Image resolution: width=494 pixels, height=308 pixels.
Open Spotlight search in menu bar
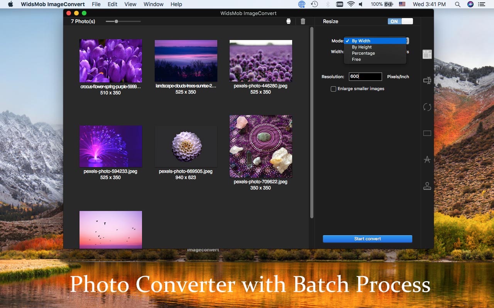[457, 4]
